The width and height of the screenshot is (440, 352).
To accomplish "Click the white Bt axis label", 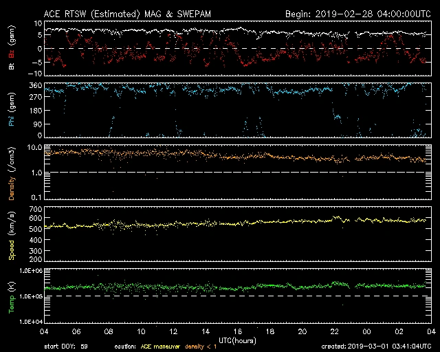I will pos(11,67).
